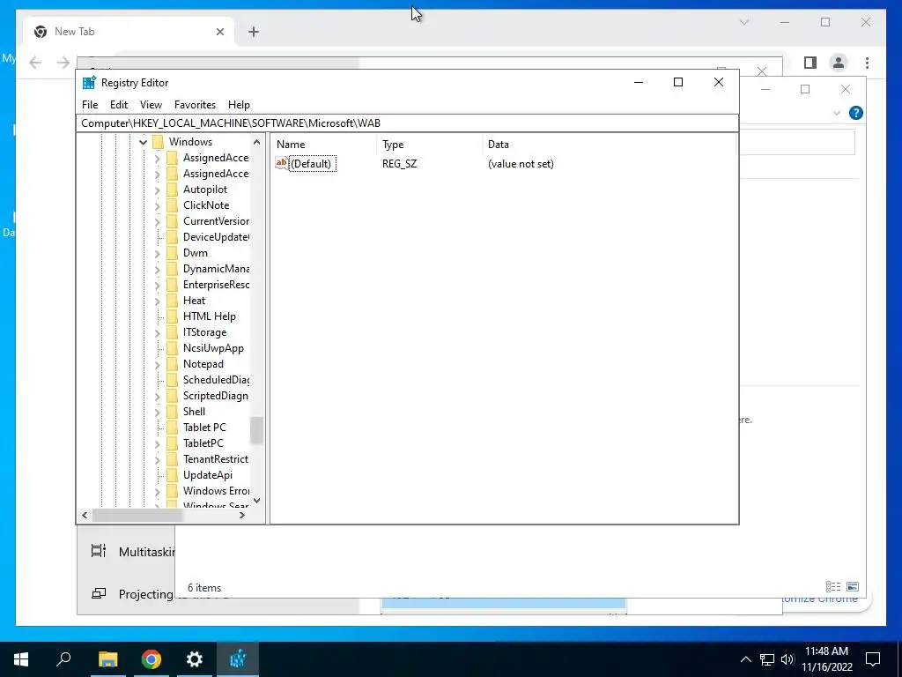This screenshot has height=677, width=902.
Task: Click the string value icon beside (Default)
Action: pos(281,163)
